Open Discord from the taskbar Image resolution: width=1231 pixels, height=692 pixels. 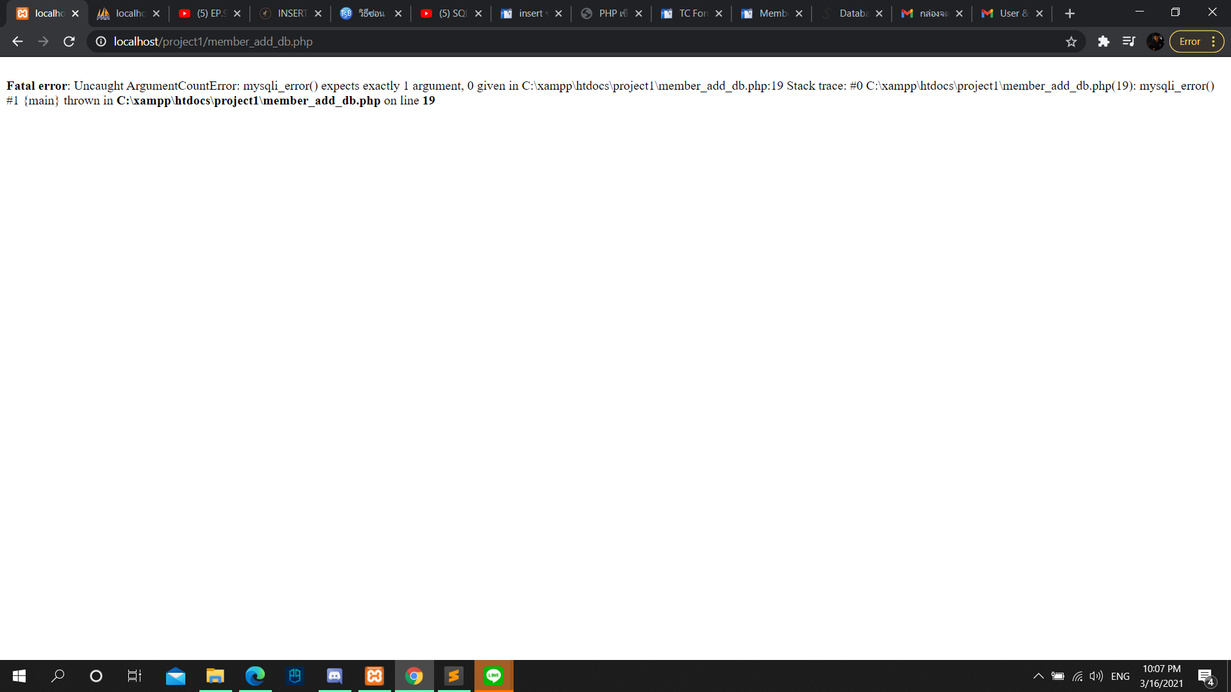335,676
